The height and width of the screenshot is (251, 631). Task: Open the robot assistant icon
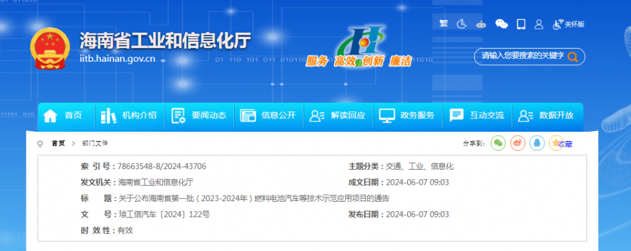480,25
